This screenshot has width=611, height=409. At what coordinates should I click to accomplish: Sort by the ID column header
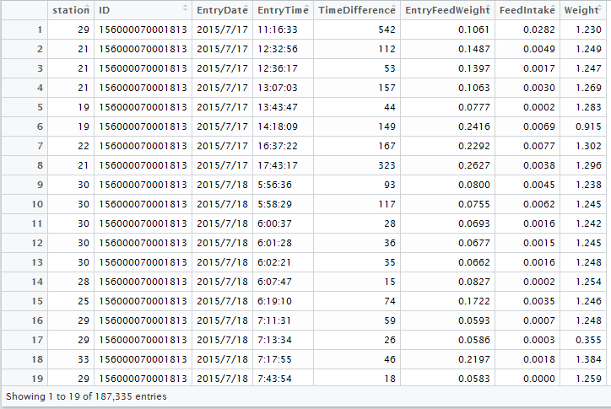[x=143, y=10]
